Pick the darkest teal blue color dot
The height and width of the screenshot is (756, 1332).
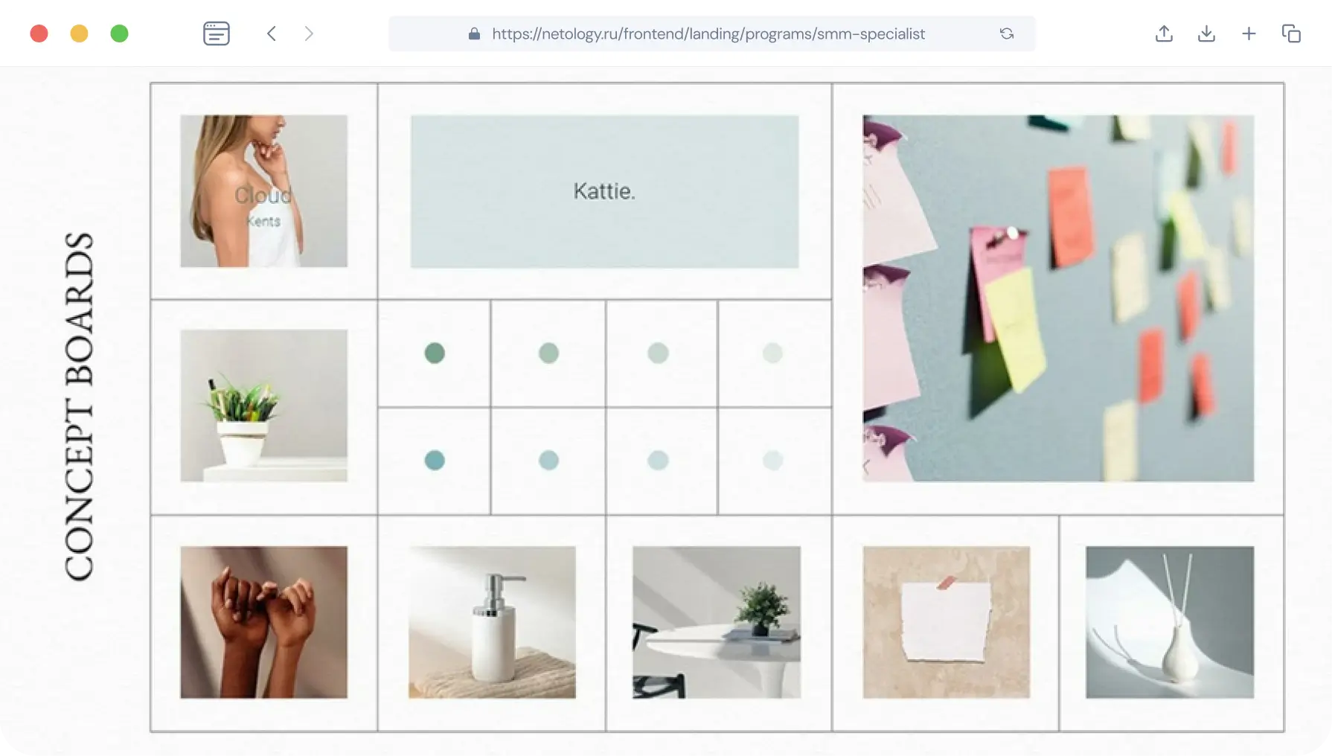tap(435, 461)
